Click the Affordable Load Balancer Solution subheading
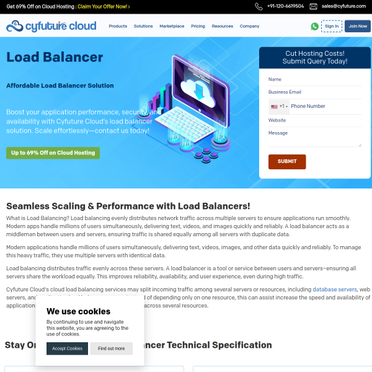 60,86
